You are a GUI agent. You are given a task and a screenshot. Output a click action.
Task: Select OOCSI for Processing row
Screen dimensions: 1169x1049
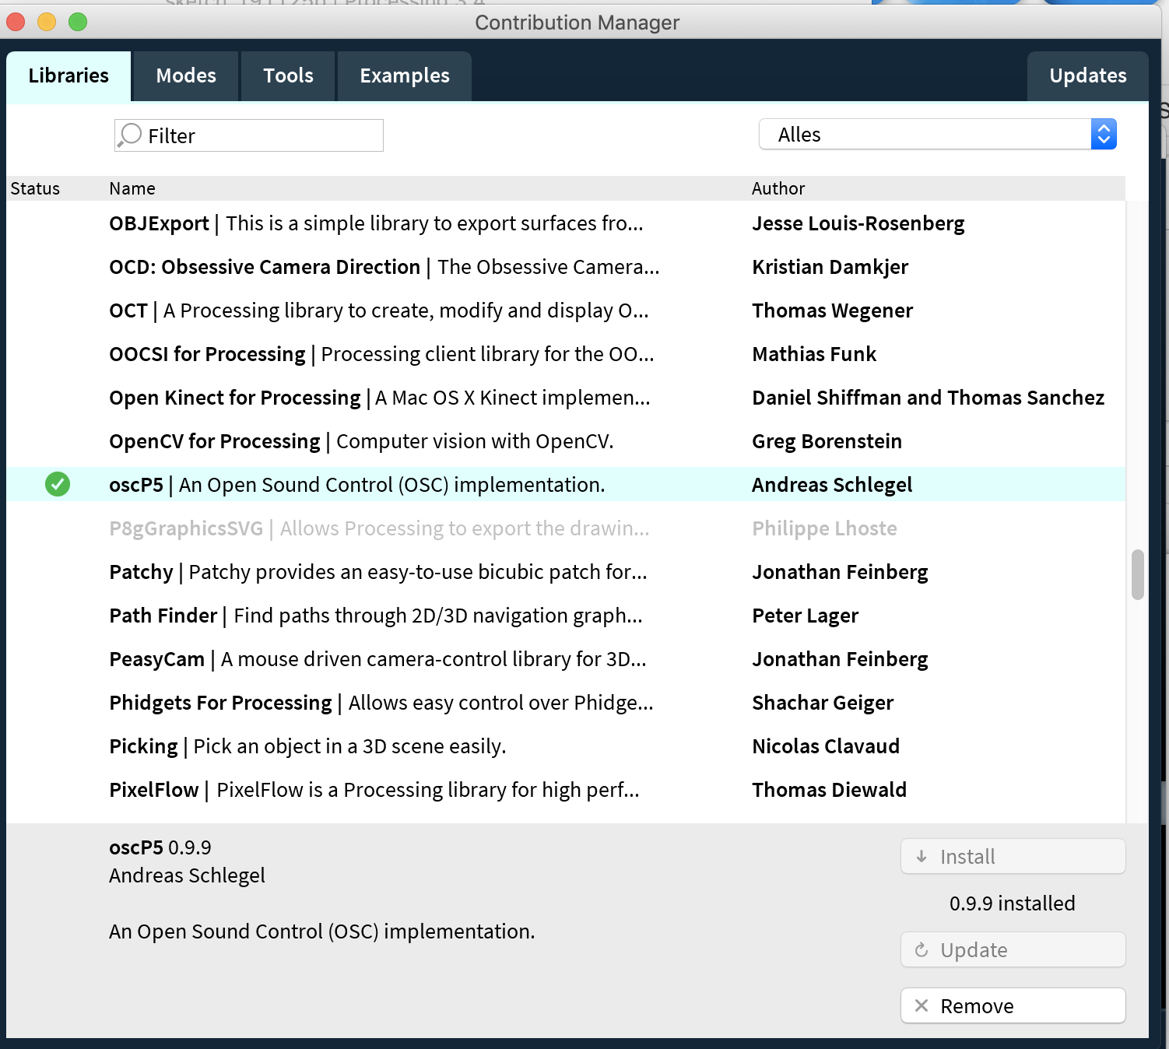pyautogui.click(x=566, y=354)
